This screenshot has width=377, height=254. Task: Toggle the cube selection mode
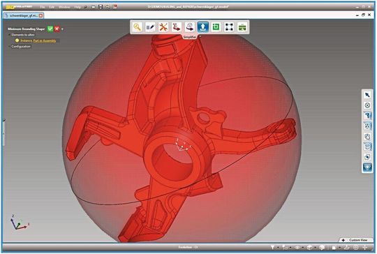click(367, 147)
